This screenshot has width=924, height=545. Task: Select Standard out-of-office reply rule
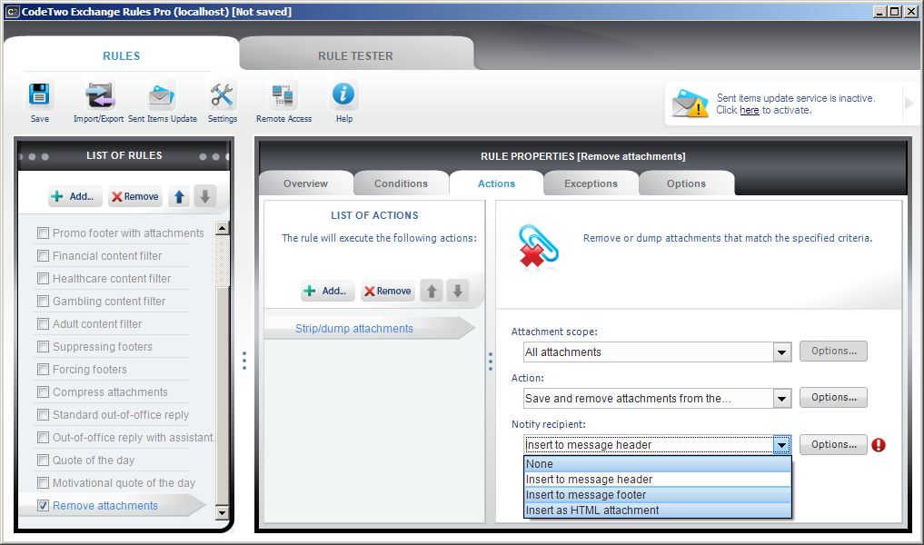pyautogui.click(x=121, y=415)
